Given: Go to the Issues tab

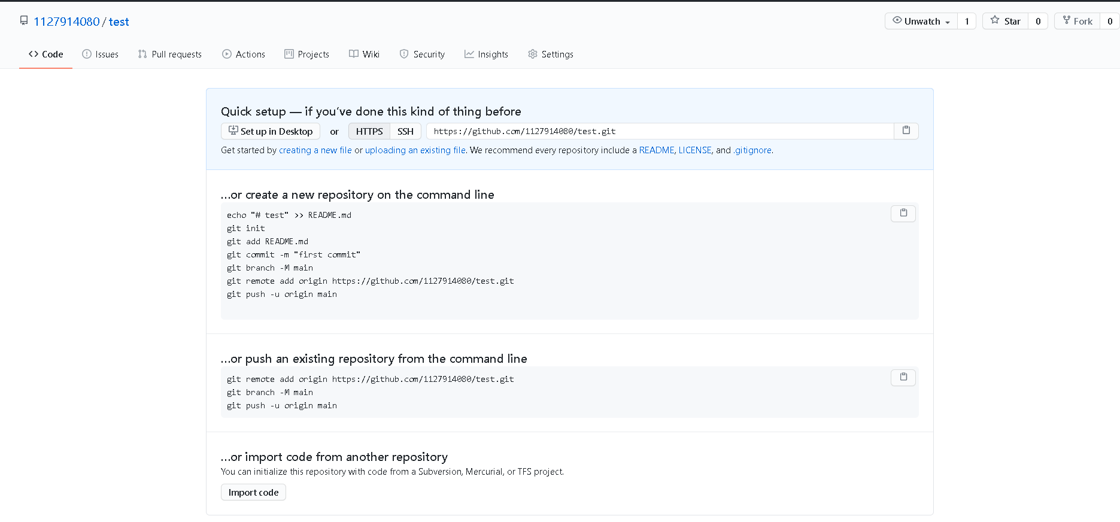Looking at the screenshot, I should click(x=100, y=54).
